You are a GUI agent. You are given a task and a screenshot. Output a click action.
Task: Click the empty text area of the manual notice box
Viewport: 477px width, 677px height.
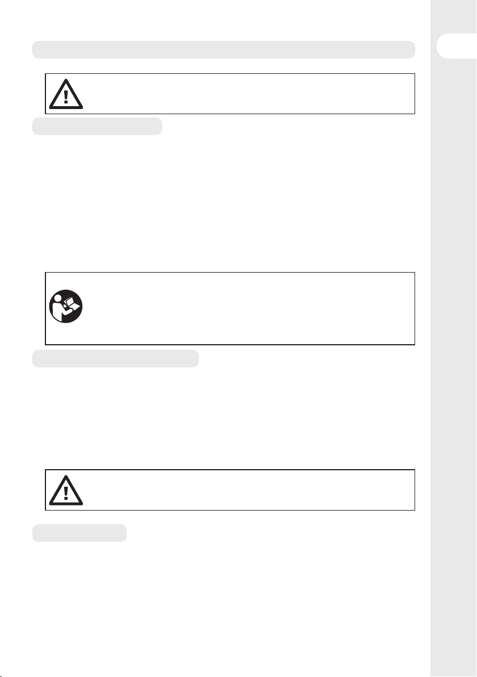248,308
